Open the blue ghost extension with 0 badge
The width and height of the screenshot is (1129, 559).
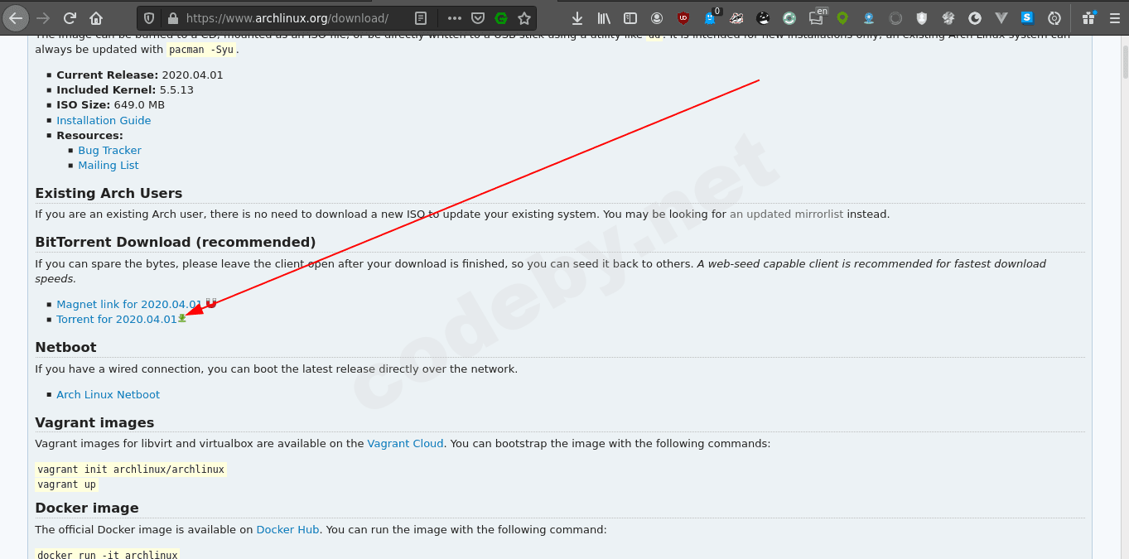tap(711, 17)
